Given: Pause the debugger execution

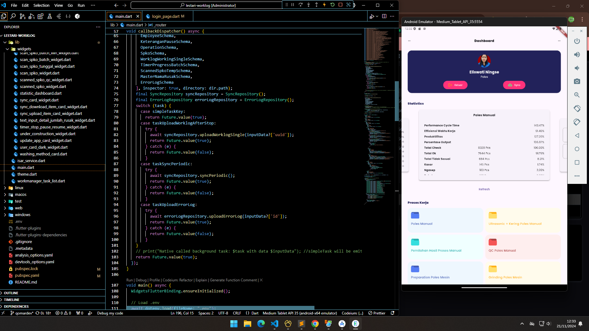Looking at the screenshot, I should click(x=293, y=5).
